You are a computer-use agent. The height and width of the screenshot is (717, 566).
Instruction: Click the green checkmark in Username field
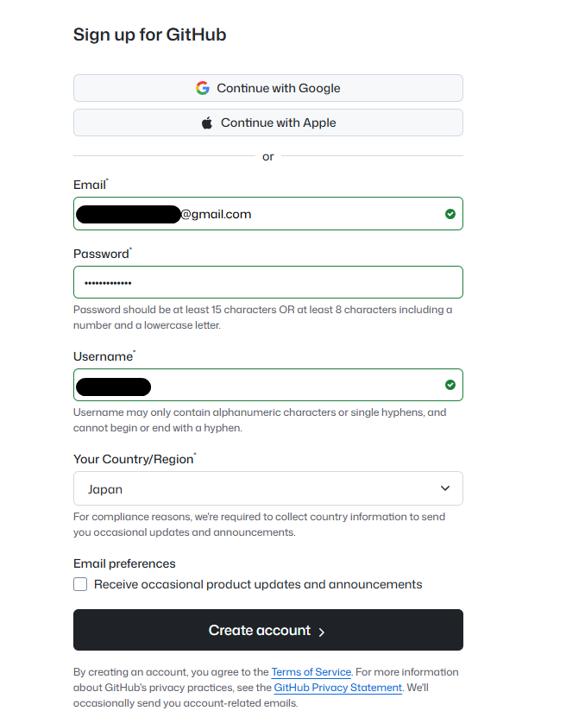[x=450, y=384]
